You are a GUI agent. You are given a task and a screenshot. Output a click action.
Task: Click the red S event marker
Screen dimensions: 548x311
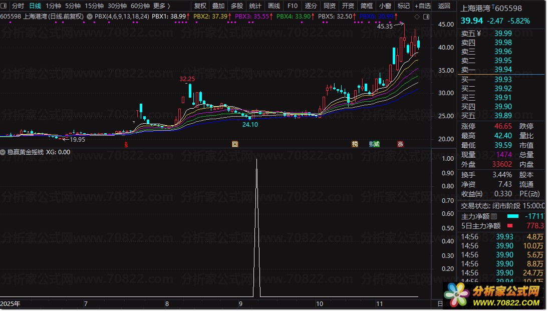click(x=126, y=144)
